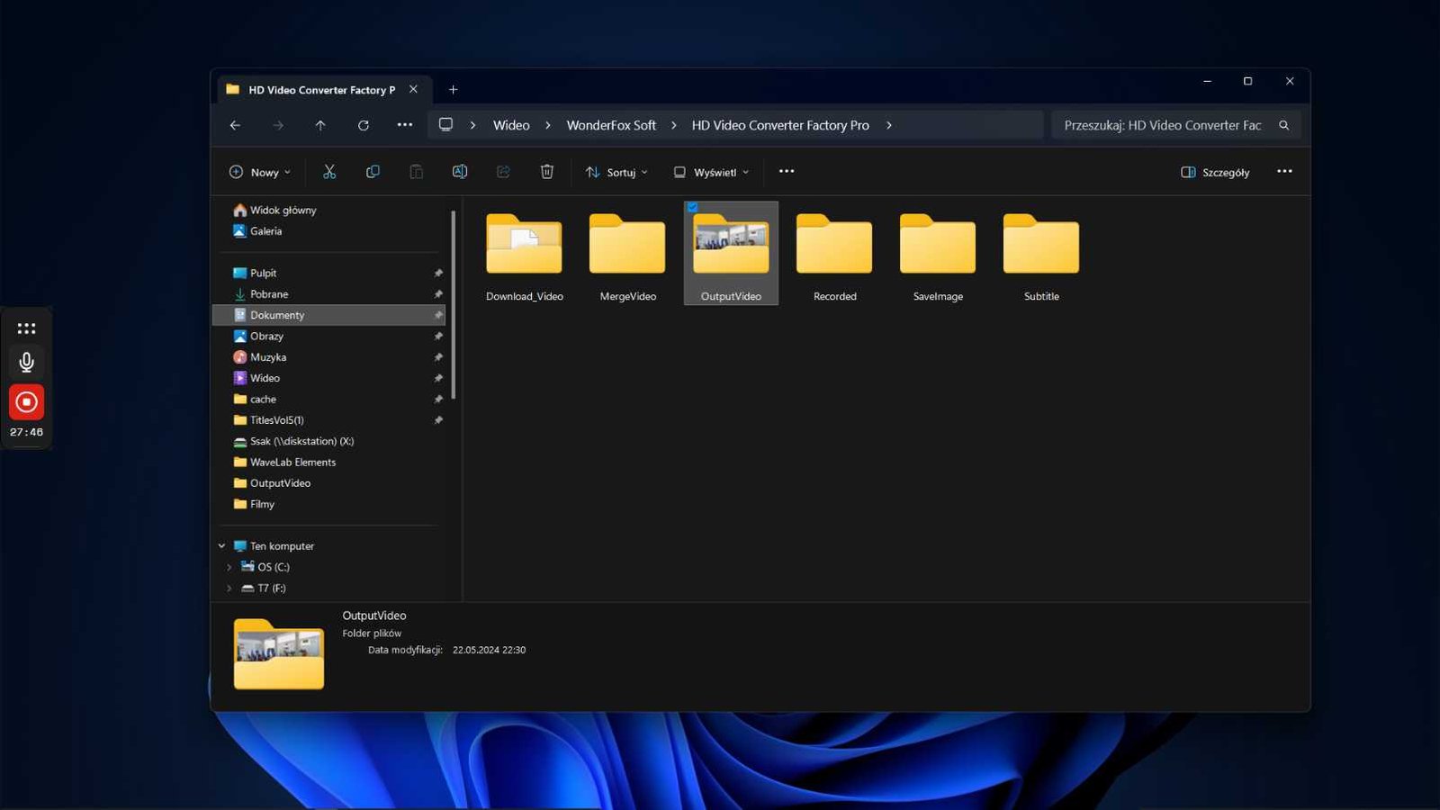This screenshot has height=810, width=1440.
Task: Go back with the left arrow
Action: [235, 125]
